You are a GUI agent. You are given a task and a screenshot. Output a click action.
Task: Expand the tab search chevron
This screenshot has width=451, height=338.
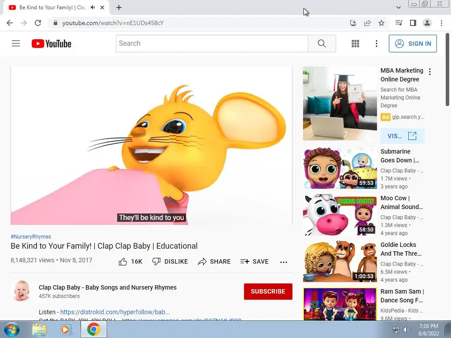coord(398,7)
